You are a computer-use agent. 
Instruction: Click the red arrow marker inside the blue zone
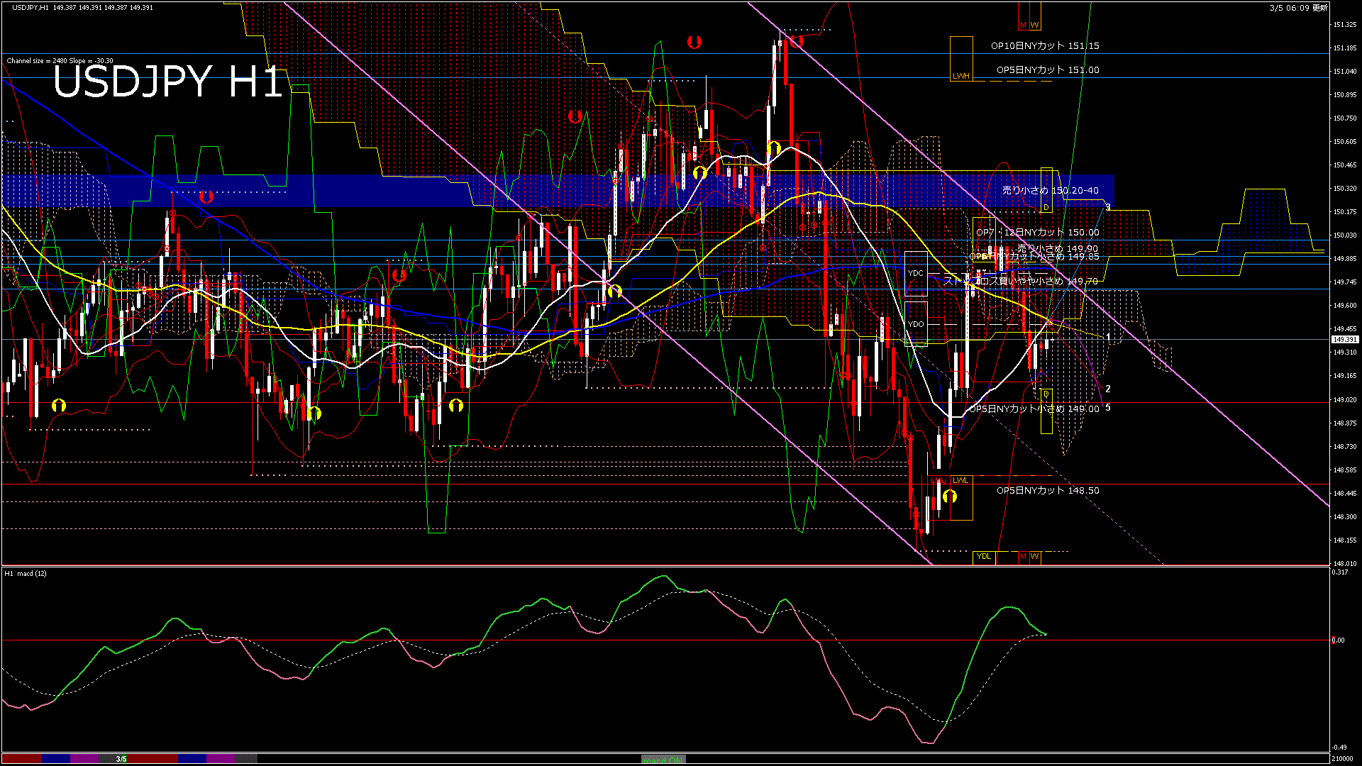pos(206,196)
